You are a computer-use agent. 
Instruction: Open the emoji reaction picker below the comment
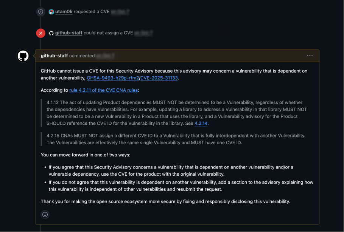pyautogui.click(x=45, y=214)
